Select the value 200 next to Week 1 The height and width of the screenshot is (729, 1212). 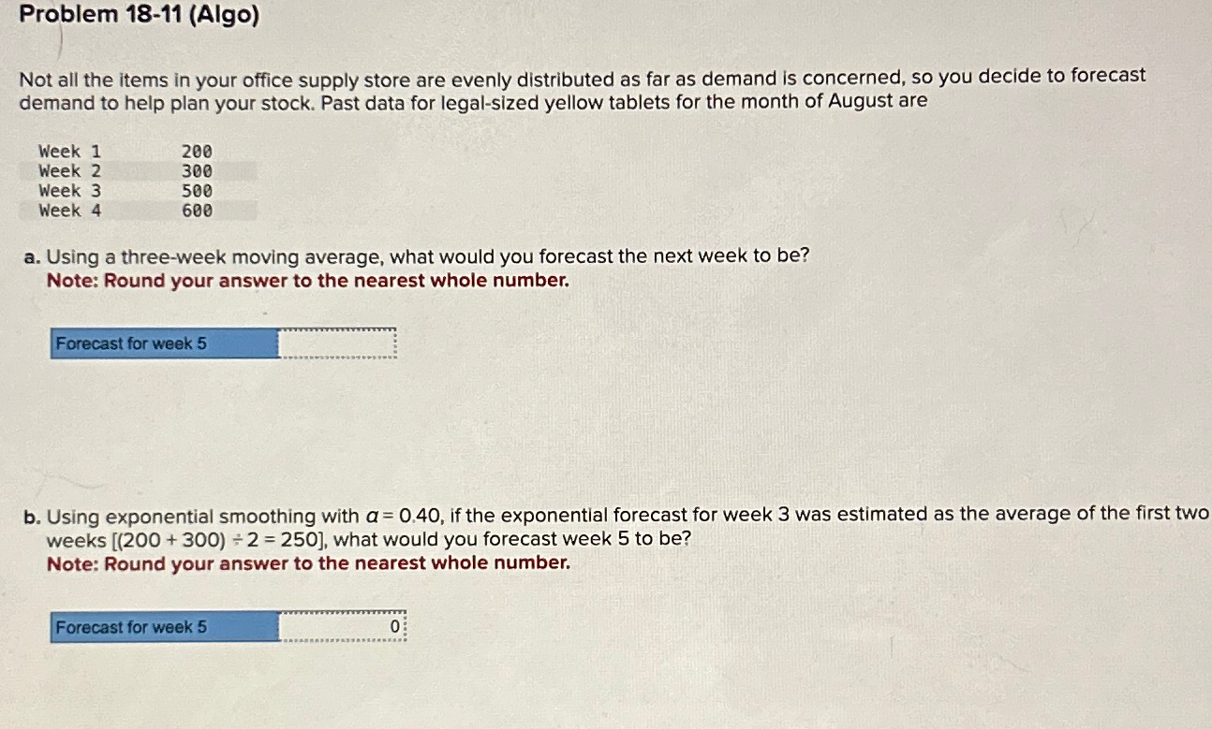(x=198, y=150)
